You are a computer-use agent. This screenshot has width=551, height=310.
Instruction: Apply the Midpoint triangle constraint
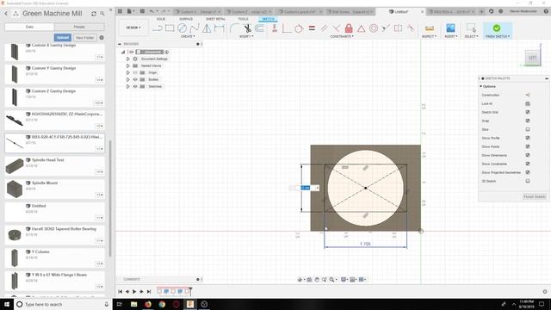(362, 28)
